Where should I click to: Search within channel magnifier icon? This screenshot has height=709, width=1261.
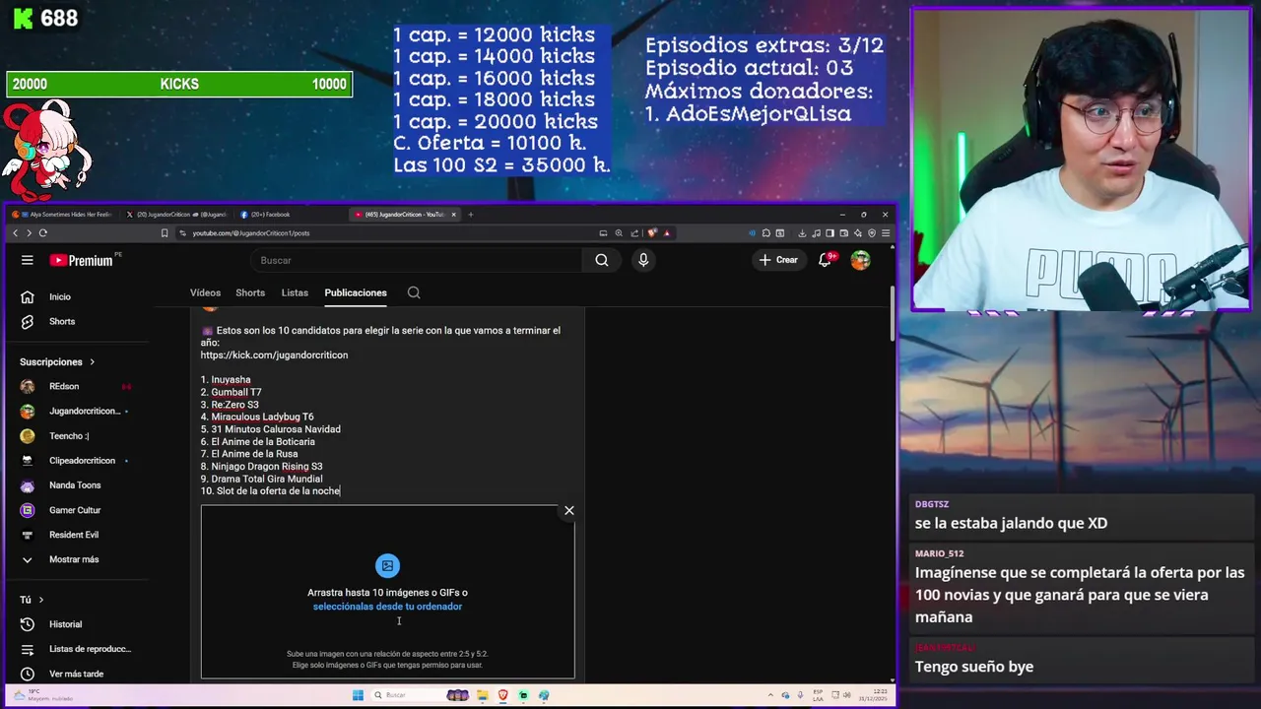click(414, 292)
